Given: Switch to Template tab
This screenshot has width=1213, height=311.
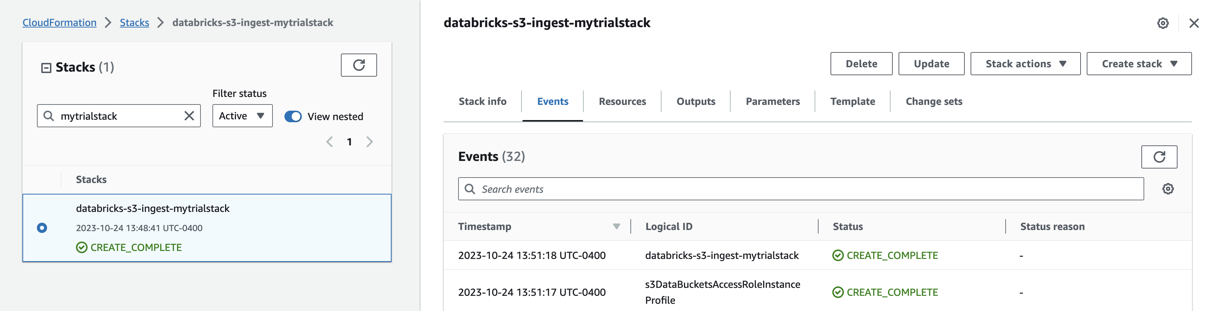Looking at the screenshot, I should (x=852, y=101).
